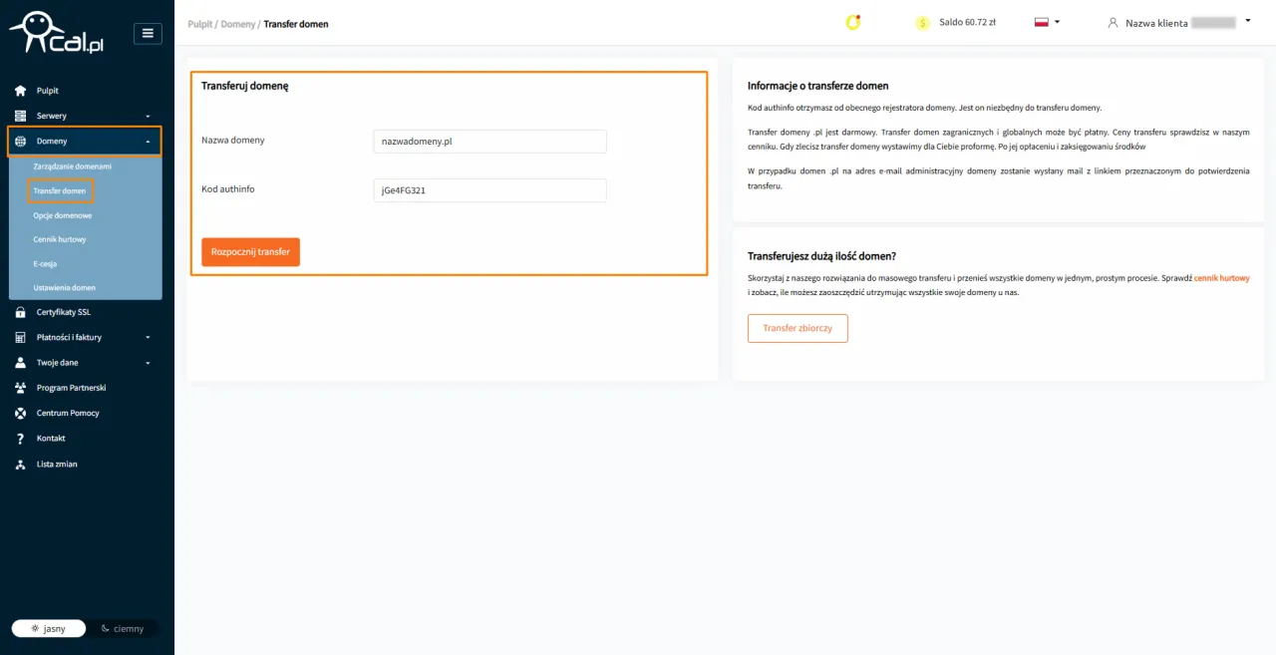Open the Program Partnerski icon

pos(20,388)
